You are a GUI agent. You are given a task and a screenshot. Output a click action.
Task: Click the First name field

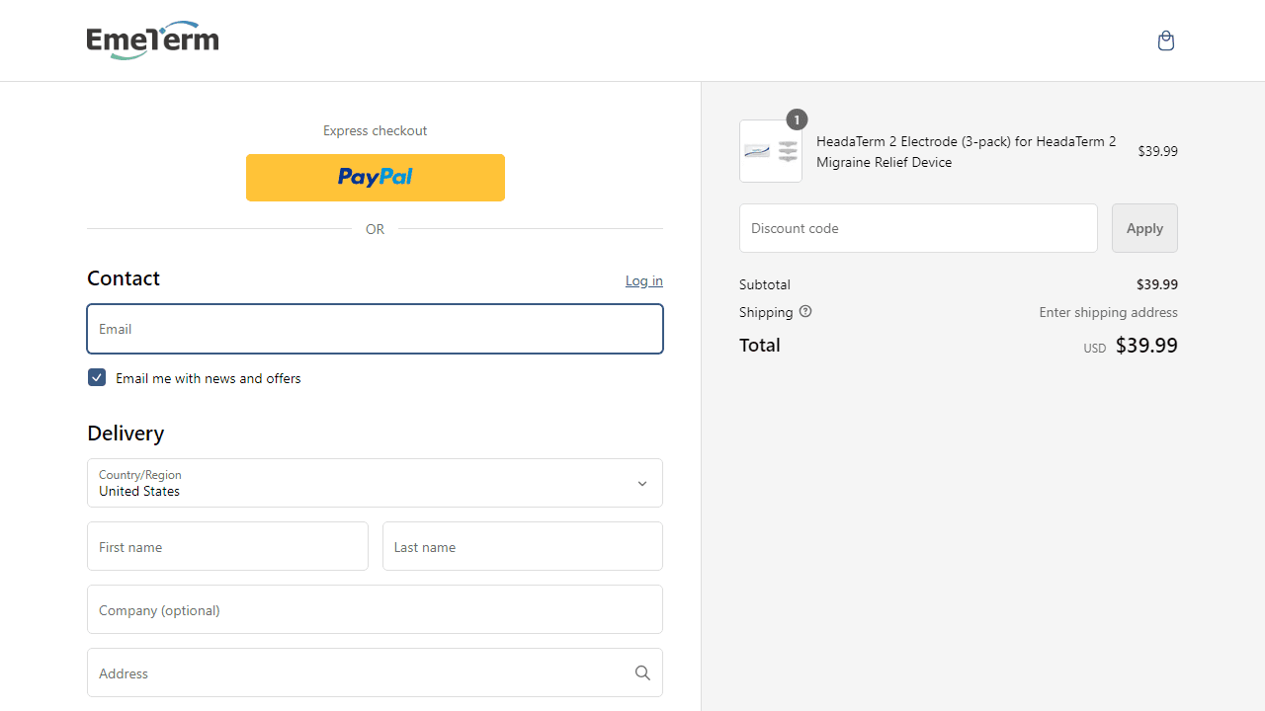tap(227, 546)
